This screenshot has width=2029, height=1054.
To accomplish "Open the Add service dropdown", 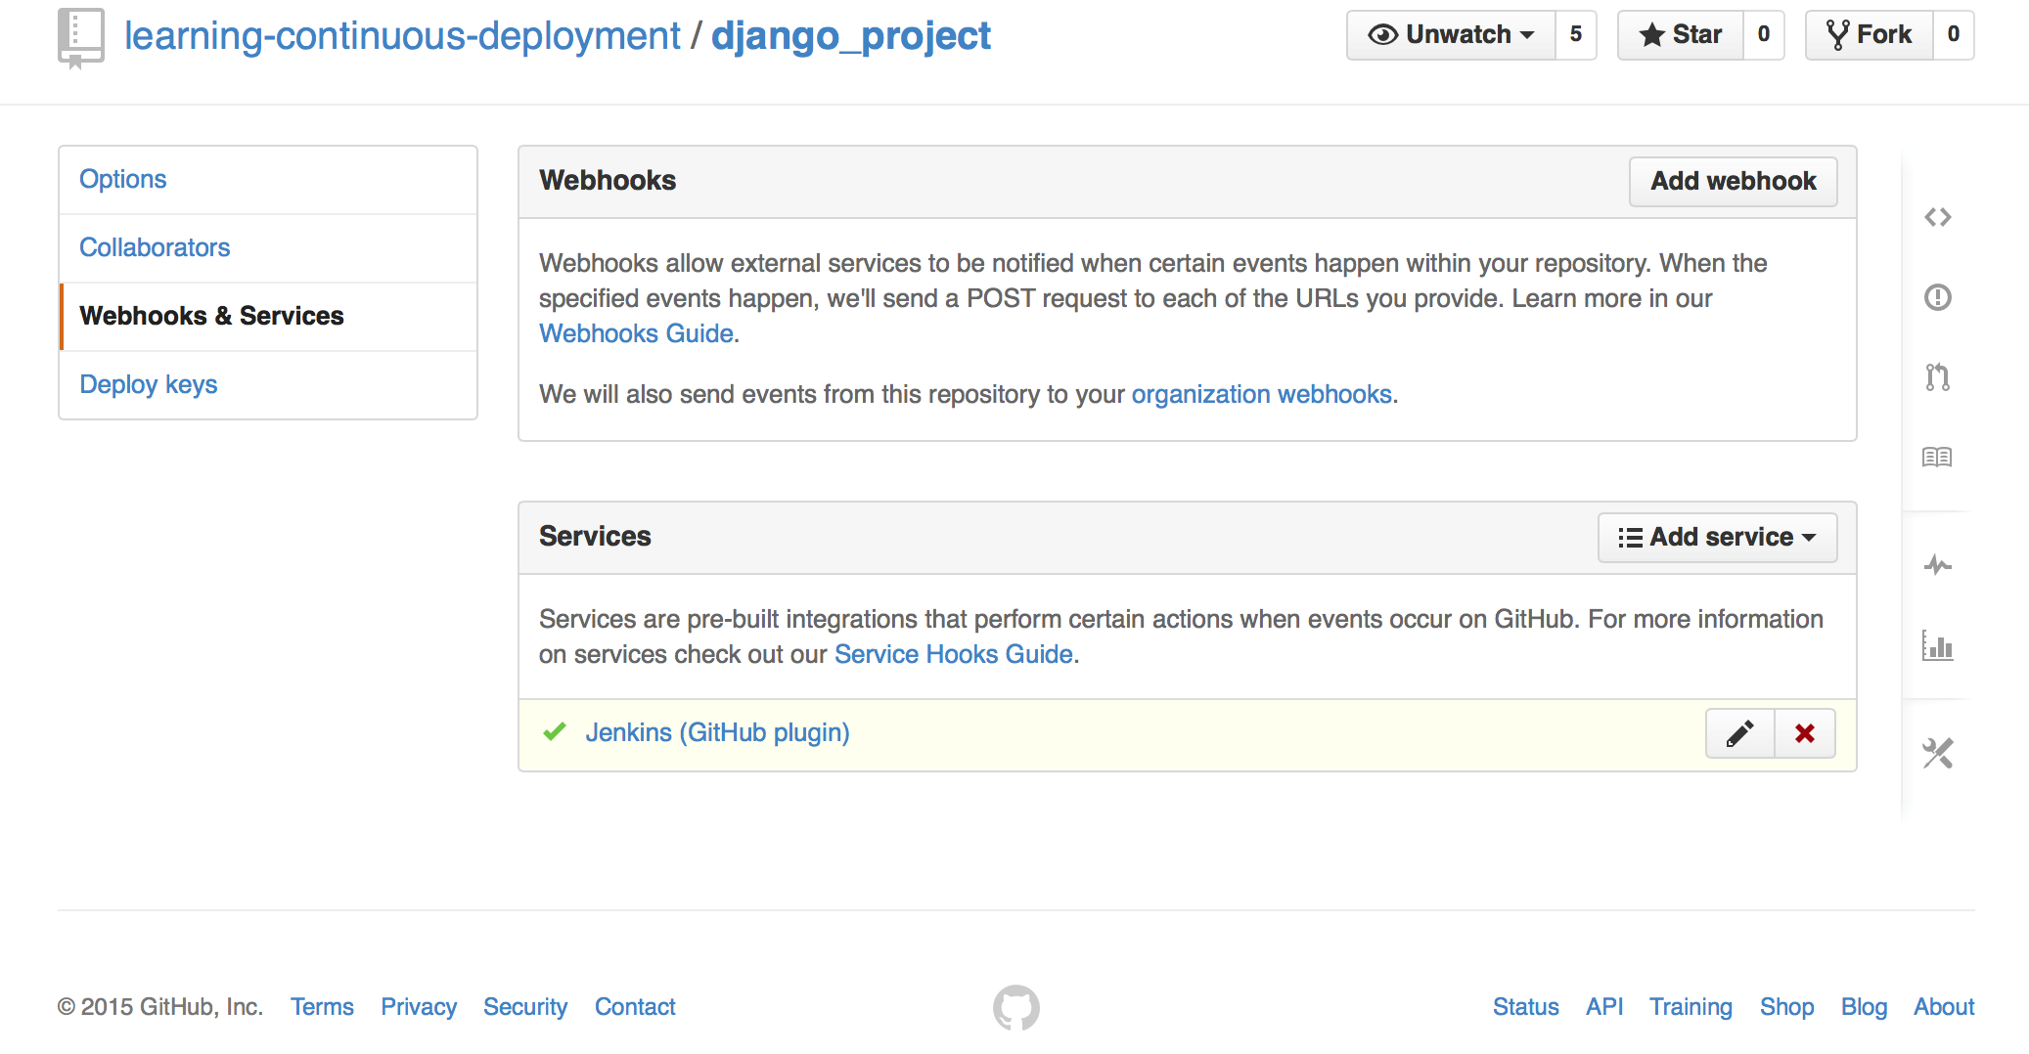I will (1717, 538).
